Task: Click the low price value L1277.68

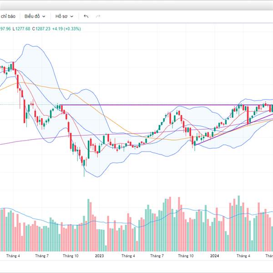Action: (21, 29)
